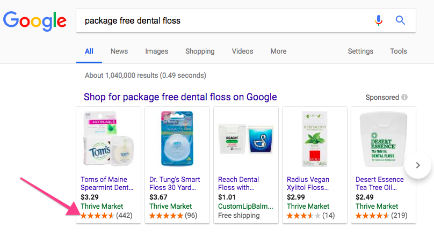The image size is (434, 235).
Task: Click Toms of Maine star rating
Action: (x=97, y=216)
